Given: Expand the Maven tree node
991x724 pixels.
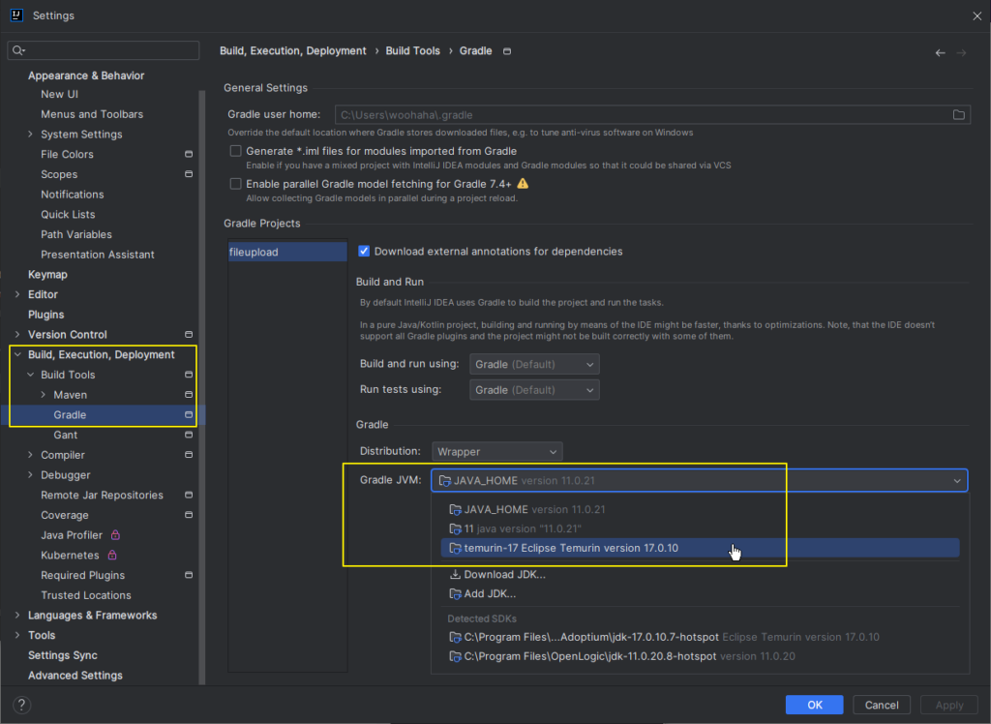Looking at the screenshot, I should point(43,394).
